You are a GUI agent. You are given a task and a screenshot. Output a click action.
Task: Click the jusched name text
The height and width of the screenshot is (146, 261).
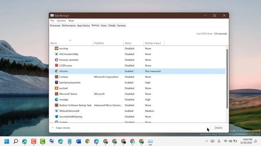click(x=64, y=88)
